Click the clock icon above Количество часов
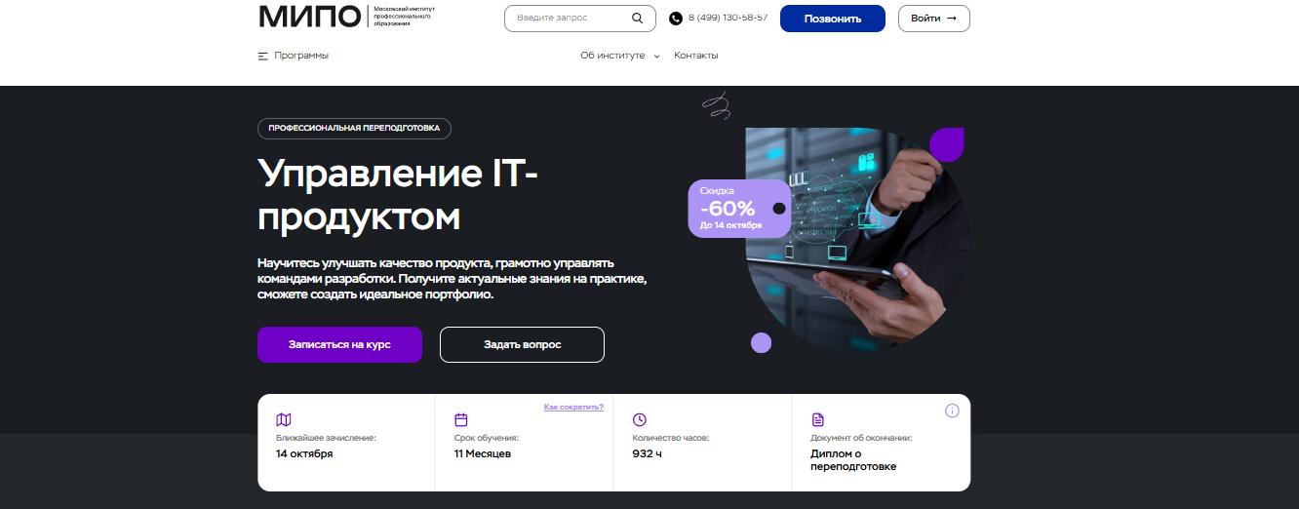This screenshot has width=1299, height=509. pyautogui.click(x=640, y=419)
